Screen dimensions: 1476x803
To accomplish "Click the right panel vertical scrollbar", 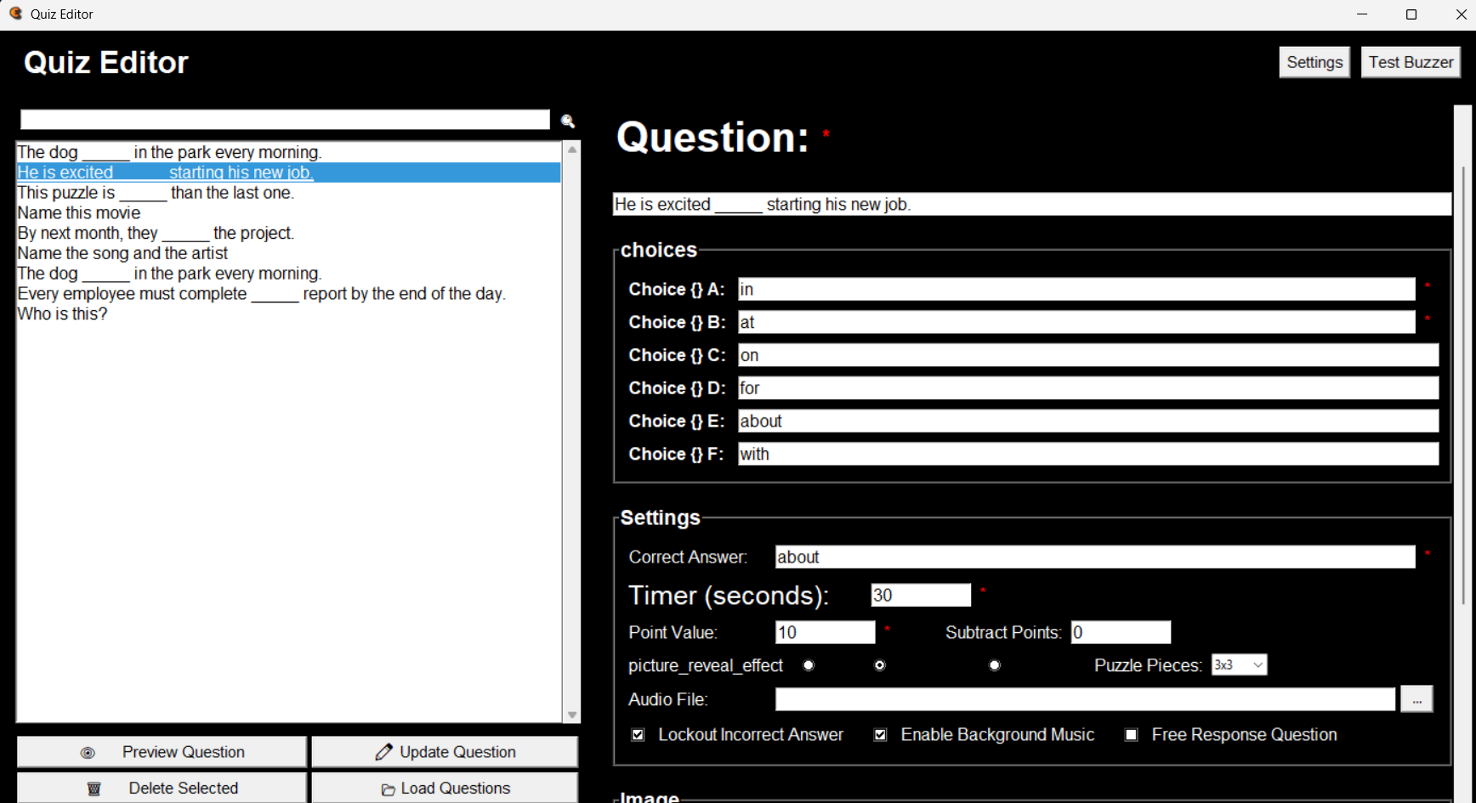I will pyautogui.click(x=1462, y=384).
